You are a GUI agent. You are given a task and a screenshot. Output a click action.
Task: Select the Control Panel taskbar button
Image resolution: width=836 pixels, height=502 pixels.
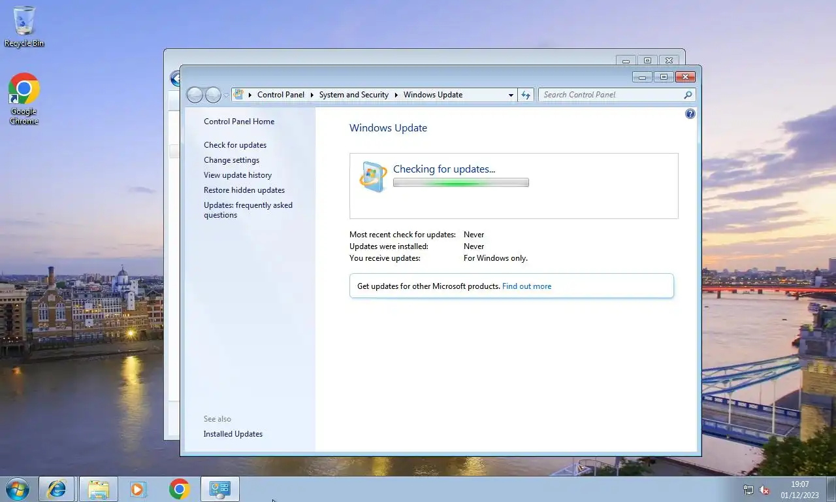pos(220,489)
